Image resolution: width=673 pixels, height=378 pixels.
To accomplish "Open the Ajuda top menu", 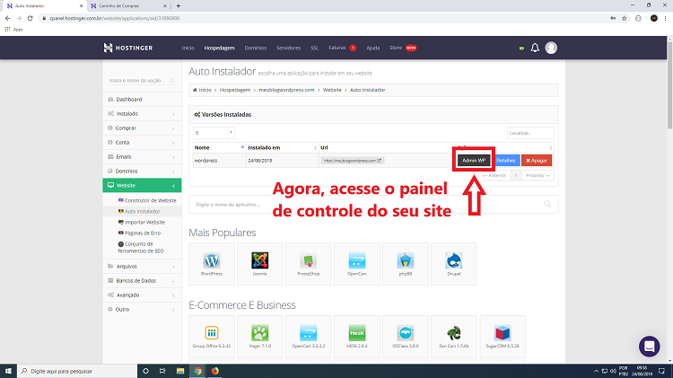I will pos(373,48).
